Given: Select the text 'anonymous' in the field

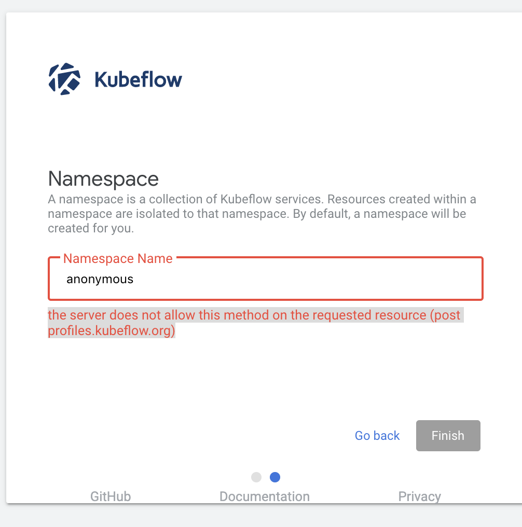Looking at the screenshot, I should [x=100, y=279].
